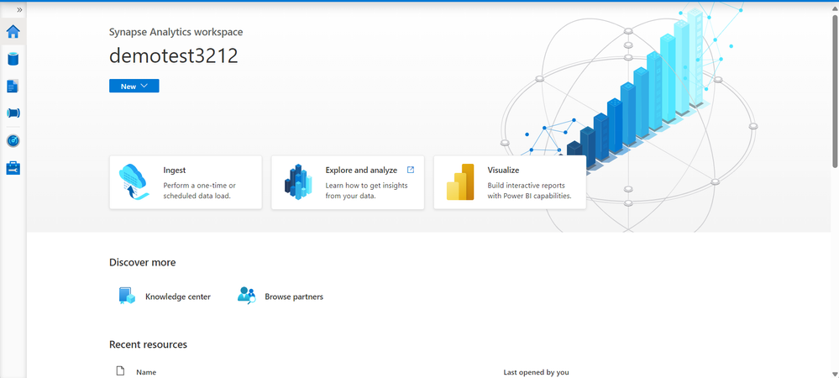Click the Ingest cloud icon
The height and width of the screenshot is (378, 839).
click(x=134, y=182)
